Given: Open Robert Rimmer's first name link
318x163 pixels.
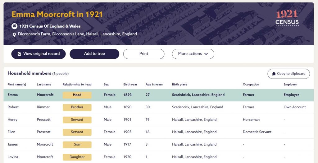Looking at the screenshot, I should (13, 107).
